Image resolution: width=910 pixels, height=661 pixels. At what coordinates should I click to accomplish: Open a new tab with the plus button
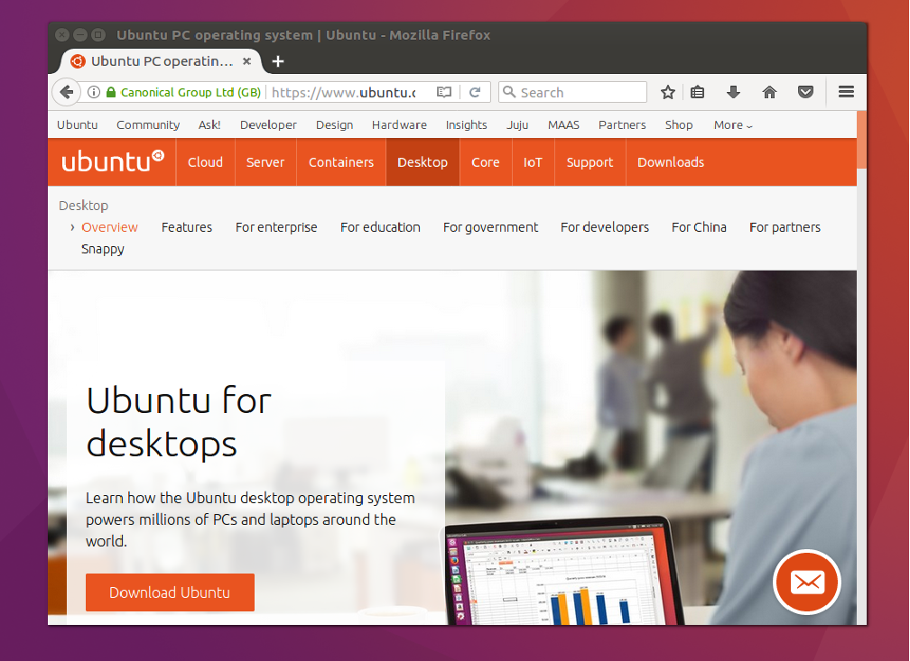coord(278,61)
